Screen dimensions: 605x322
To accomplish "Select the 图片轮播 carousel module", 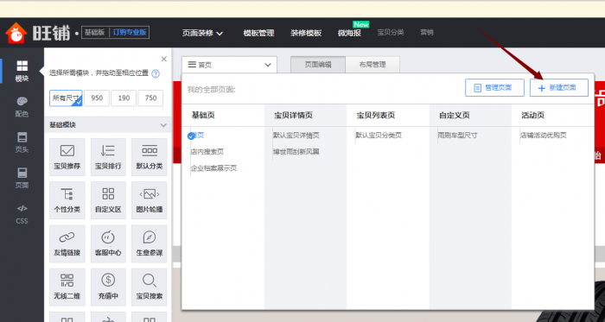I will pyautogui.click(x=150, y=200).
